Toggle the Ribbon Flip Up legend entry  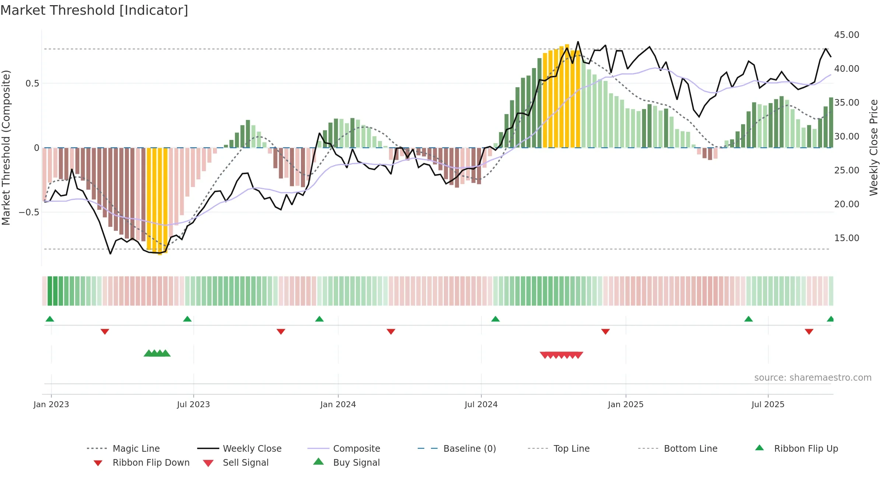pos(796,448)
